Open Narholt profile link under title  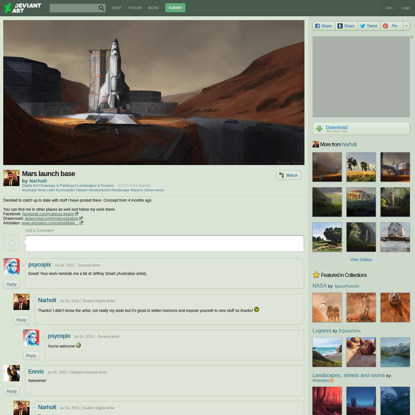(38, 181)
